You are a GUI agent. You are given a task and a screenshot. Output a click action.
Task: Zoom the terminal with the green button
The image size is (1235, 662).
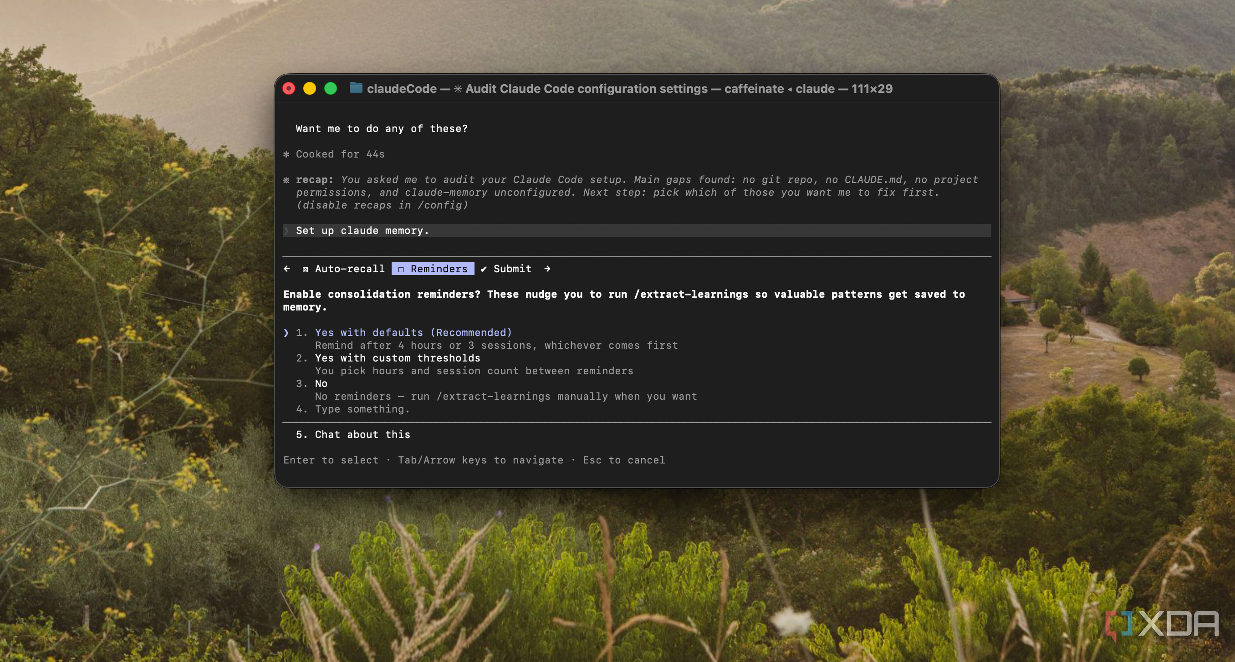tap(330, 88)
